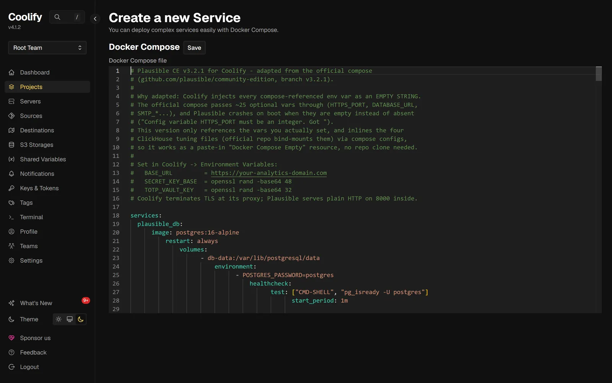Click the Logout arrow icon

pyautogui.click(x=11, y=367)
